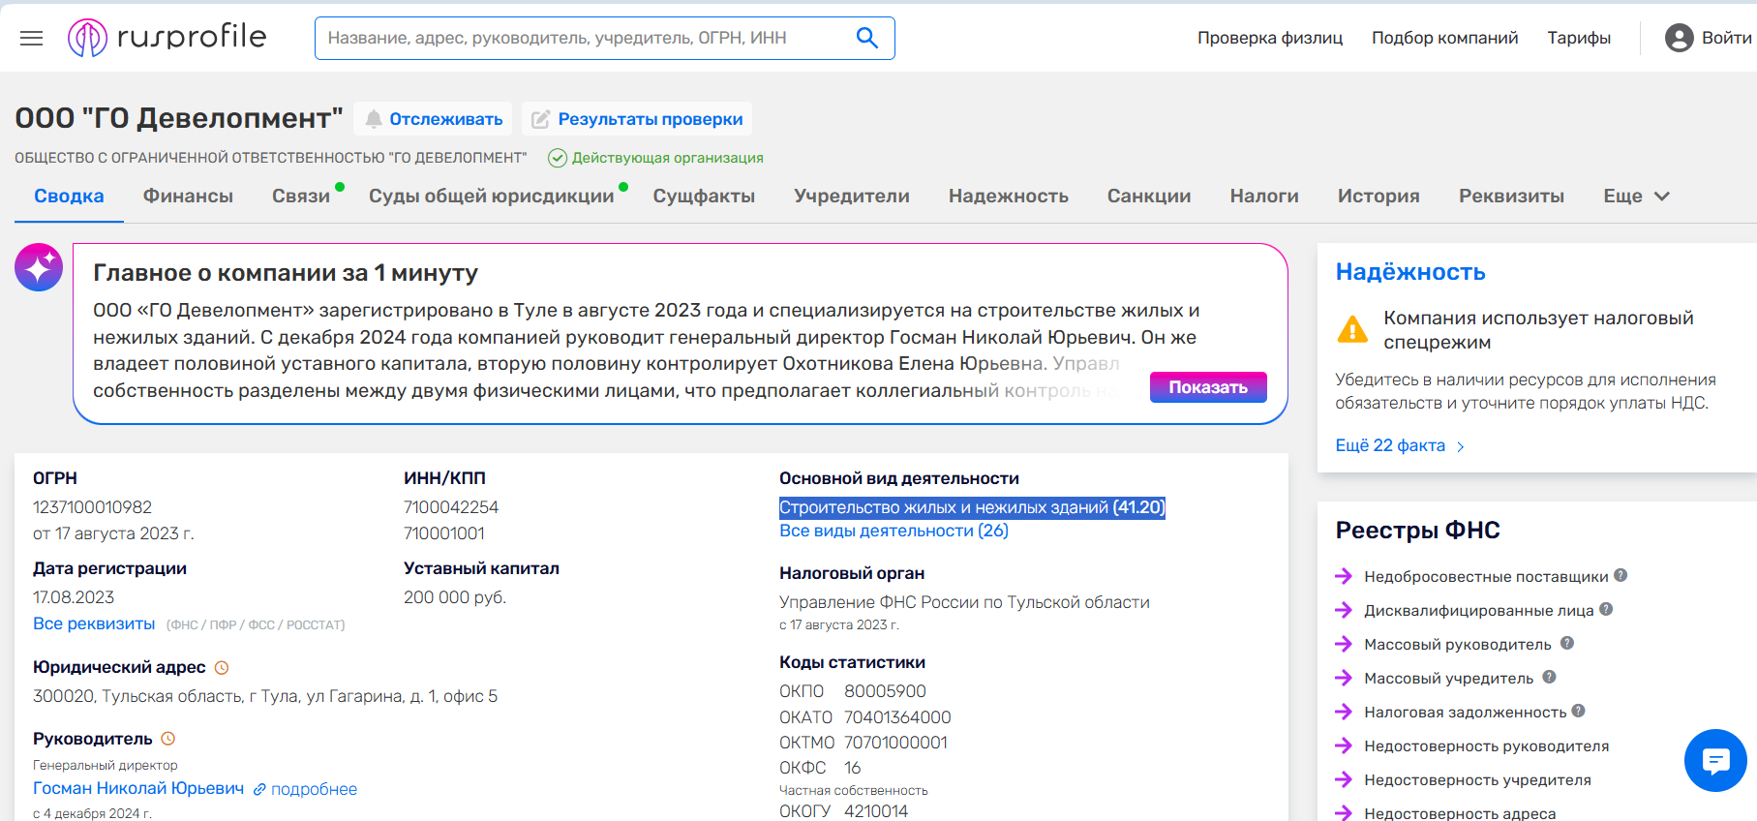Screen dimensions: 1757x821
Task: Click the link icon before подробнее
Action: 259,790
